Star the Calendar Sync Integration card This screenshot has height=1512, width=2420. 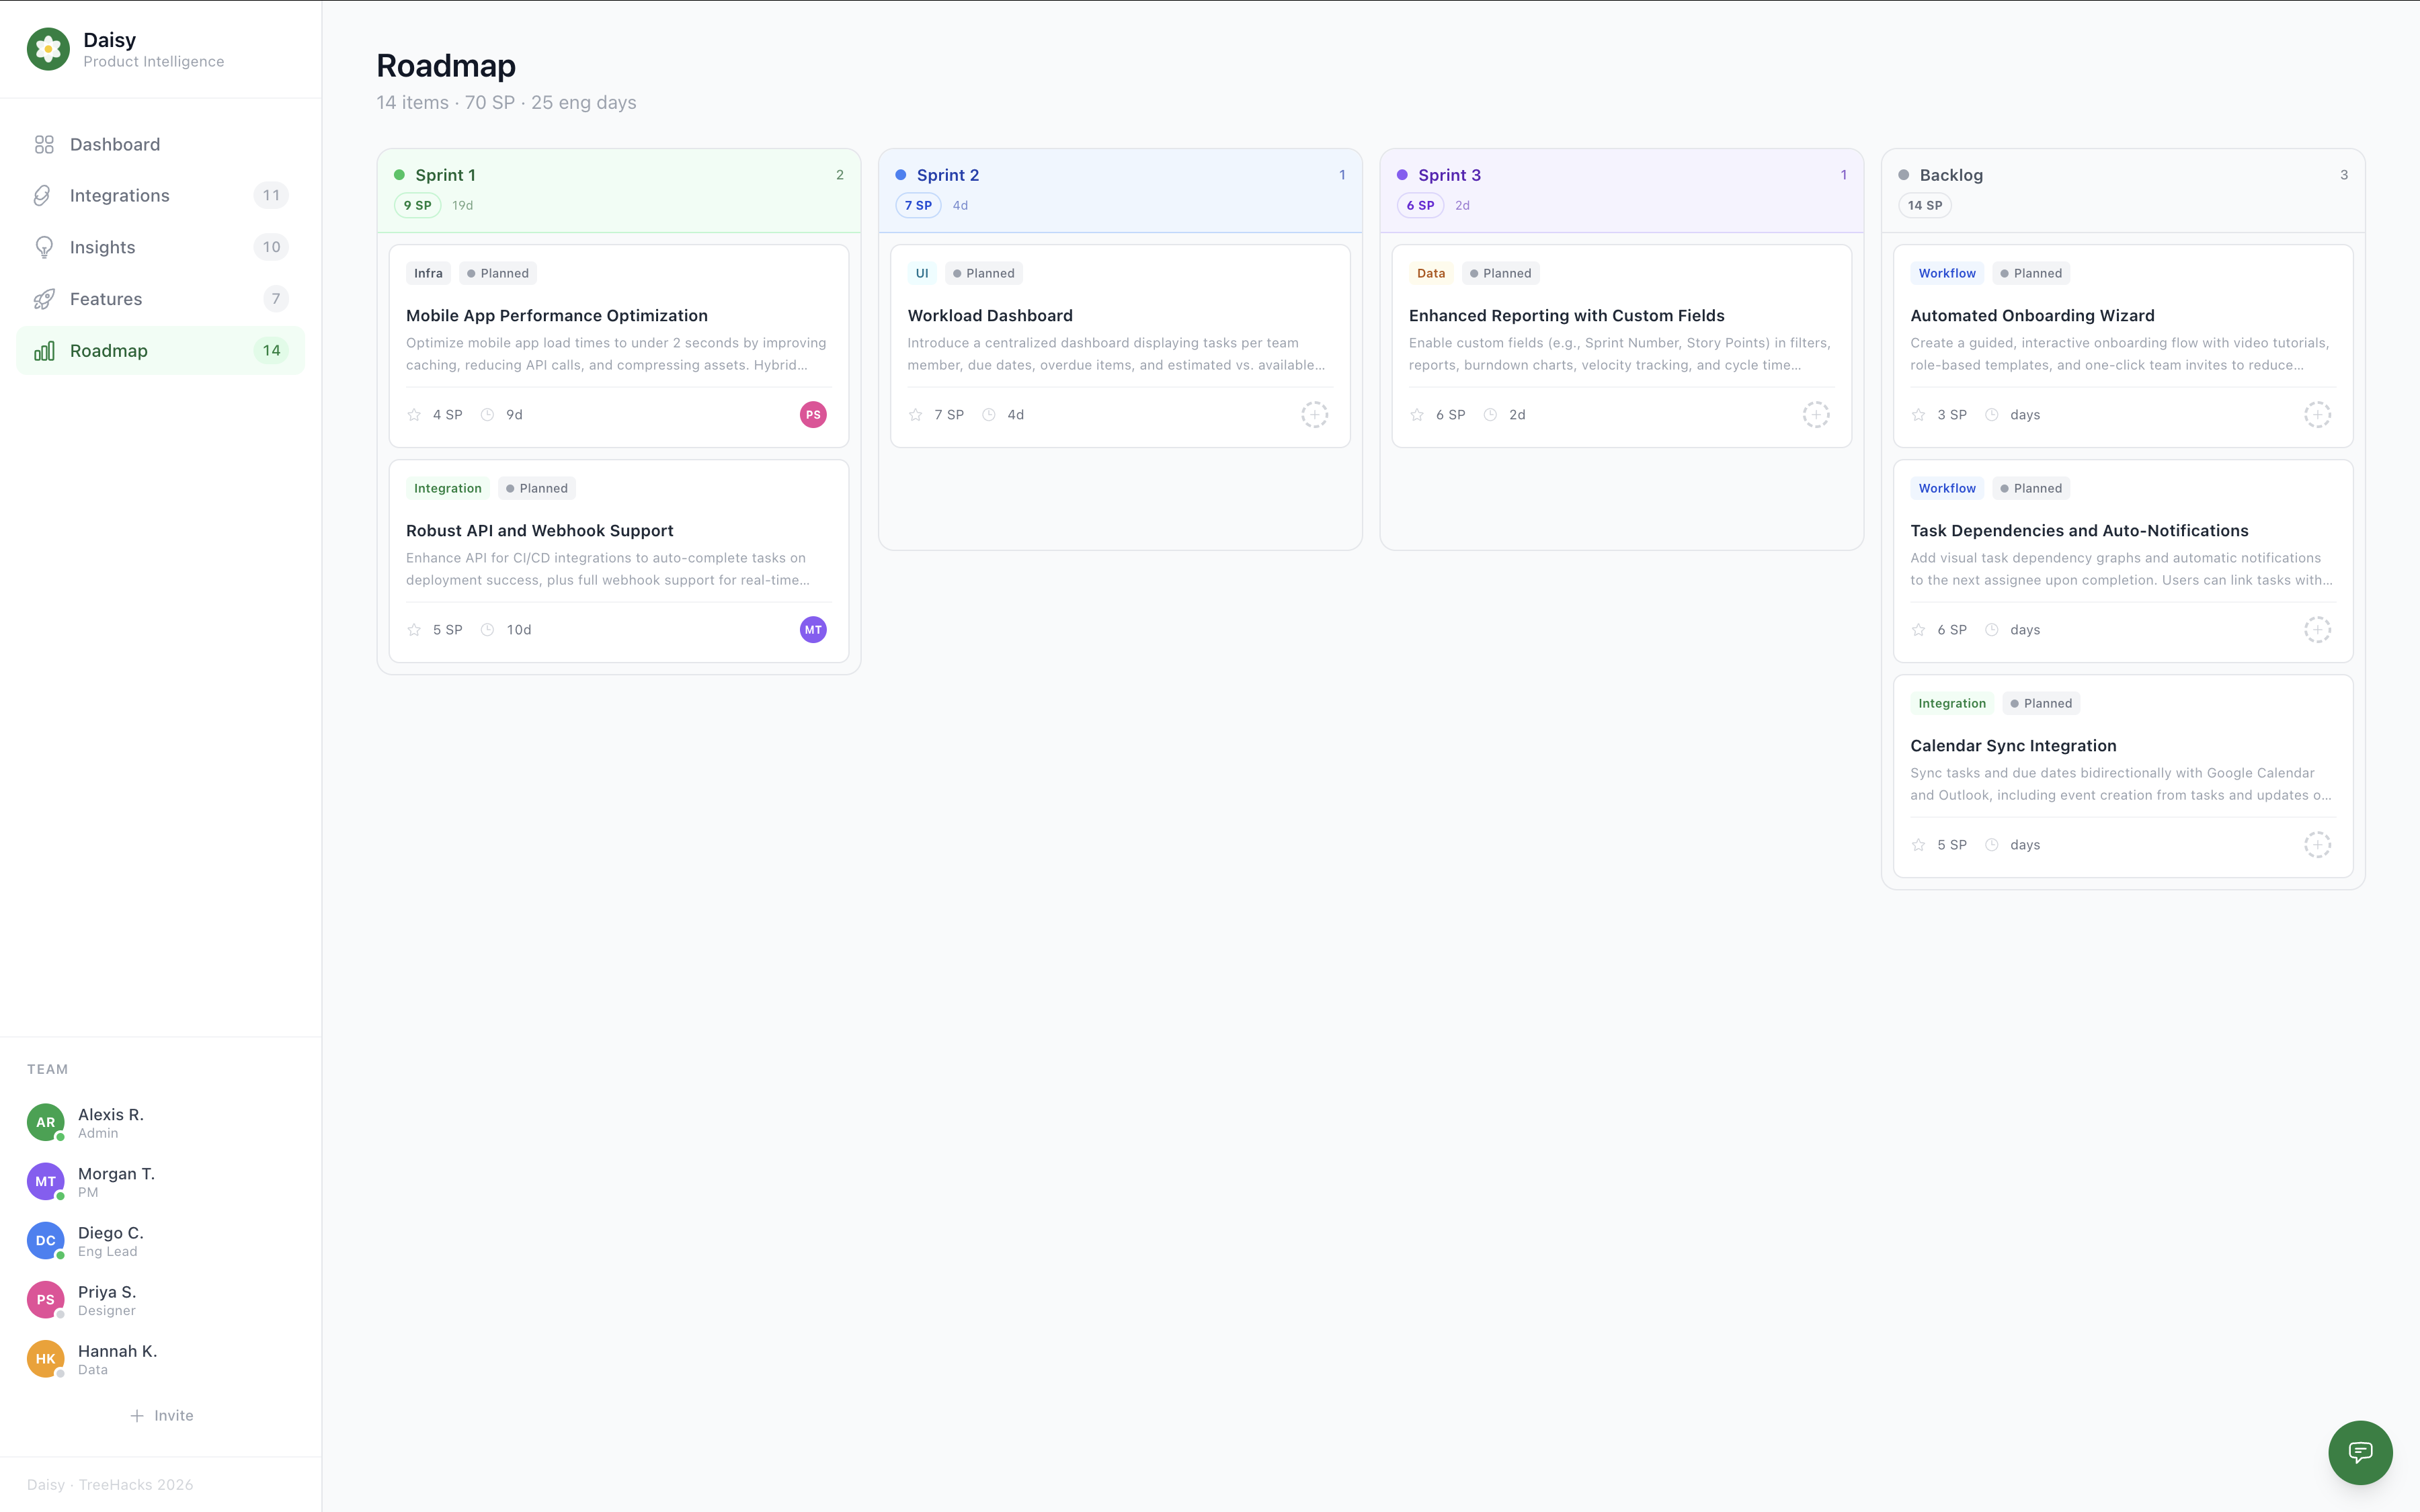coord(1918,845)
